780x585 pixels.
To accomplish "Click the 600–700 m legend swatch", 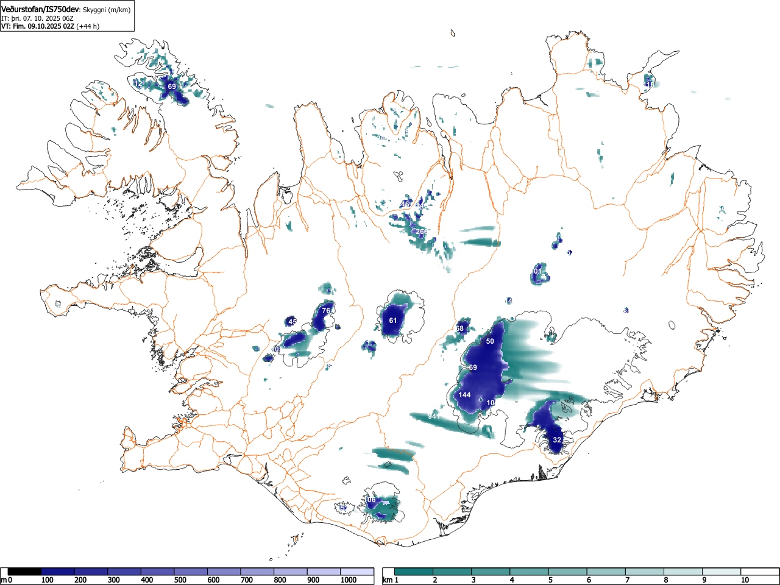I will tap(224, 572).
